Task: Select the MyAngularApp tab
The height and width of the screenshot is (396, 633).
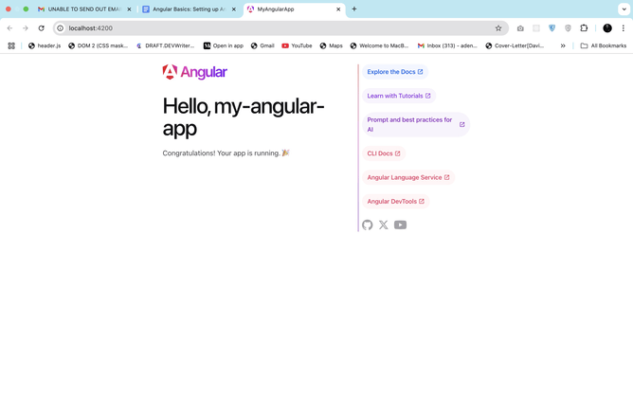Action: click(295, 9)
